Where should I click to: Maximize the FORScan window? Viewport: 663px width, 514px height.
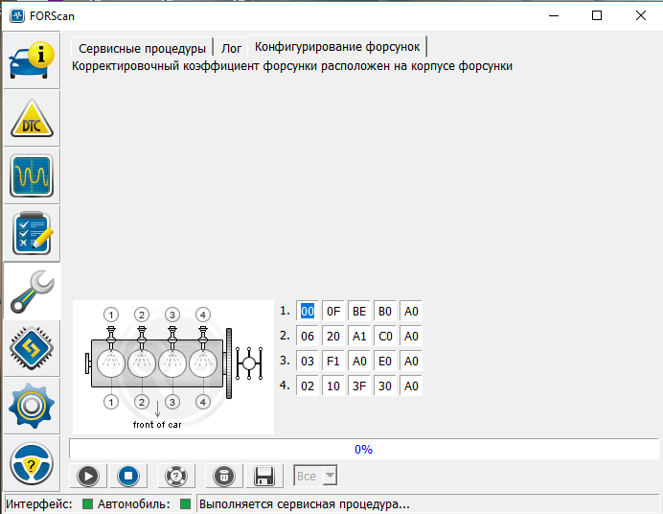click(x=597, y=15)
